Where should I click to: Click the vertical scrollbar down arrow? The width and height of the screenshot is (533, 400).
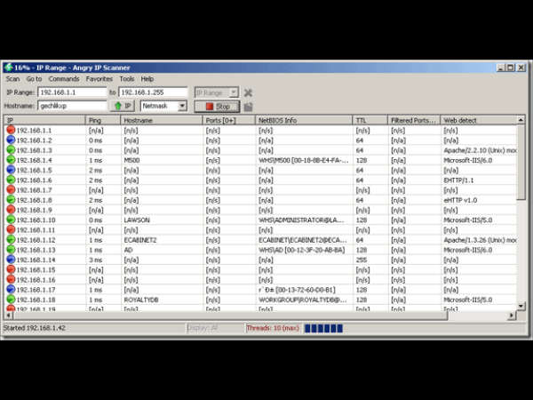pos(521,307)
